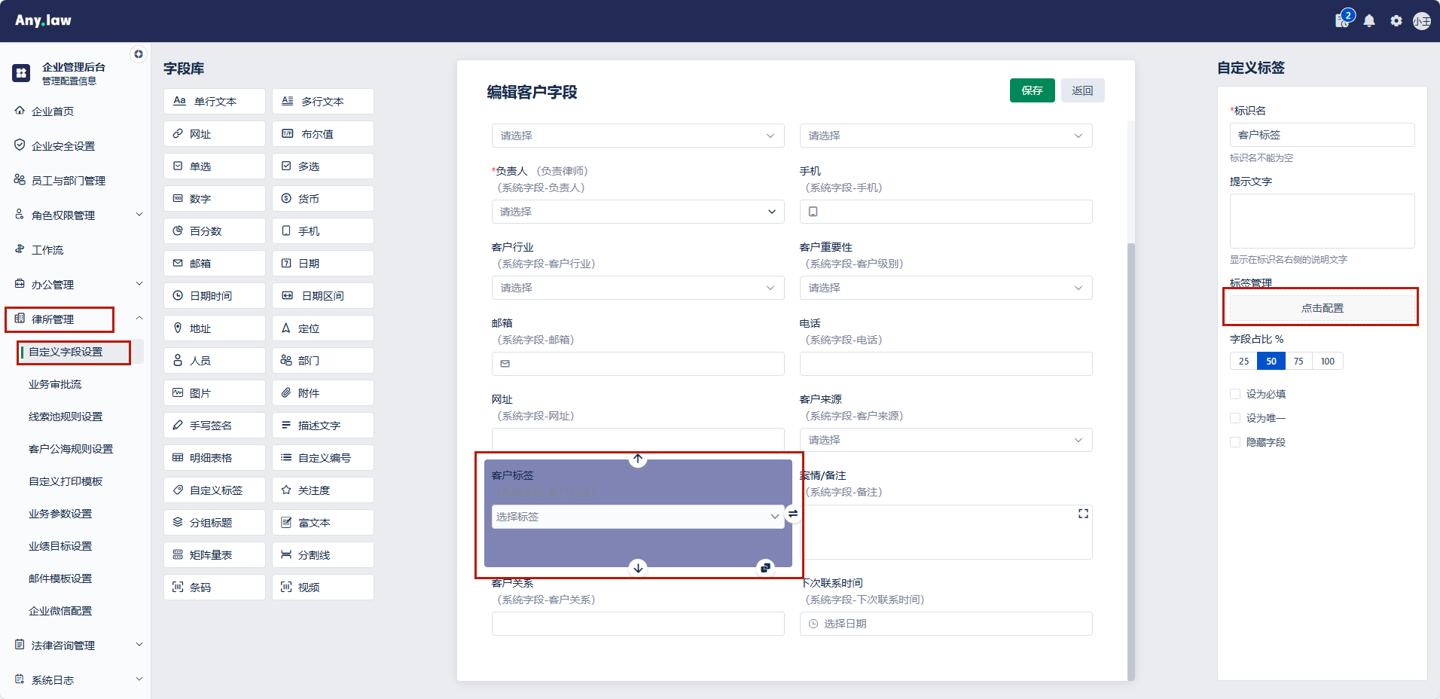Viewport: 1440px width, 699px height.
Task: Open the 选择标签 dropdown
Action: (x=638, y=517)
